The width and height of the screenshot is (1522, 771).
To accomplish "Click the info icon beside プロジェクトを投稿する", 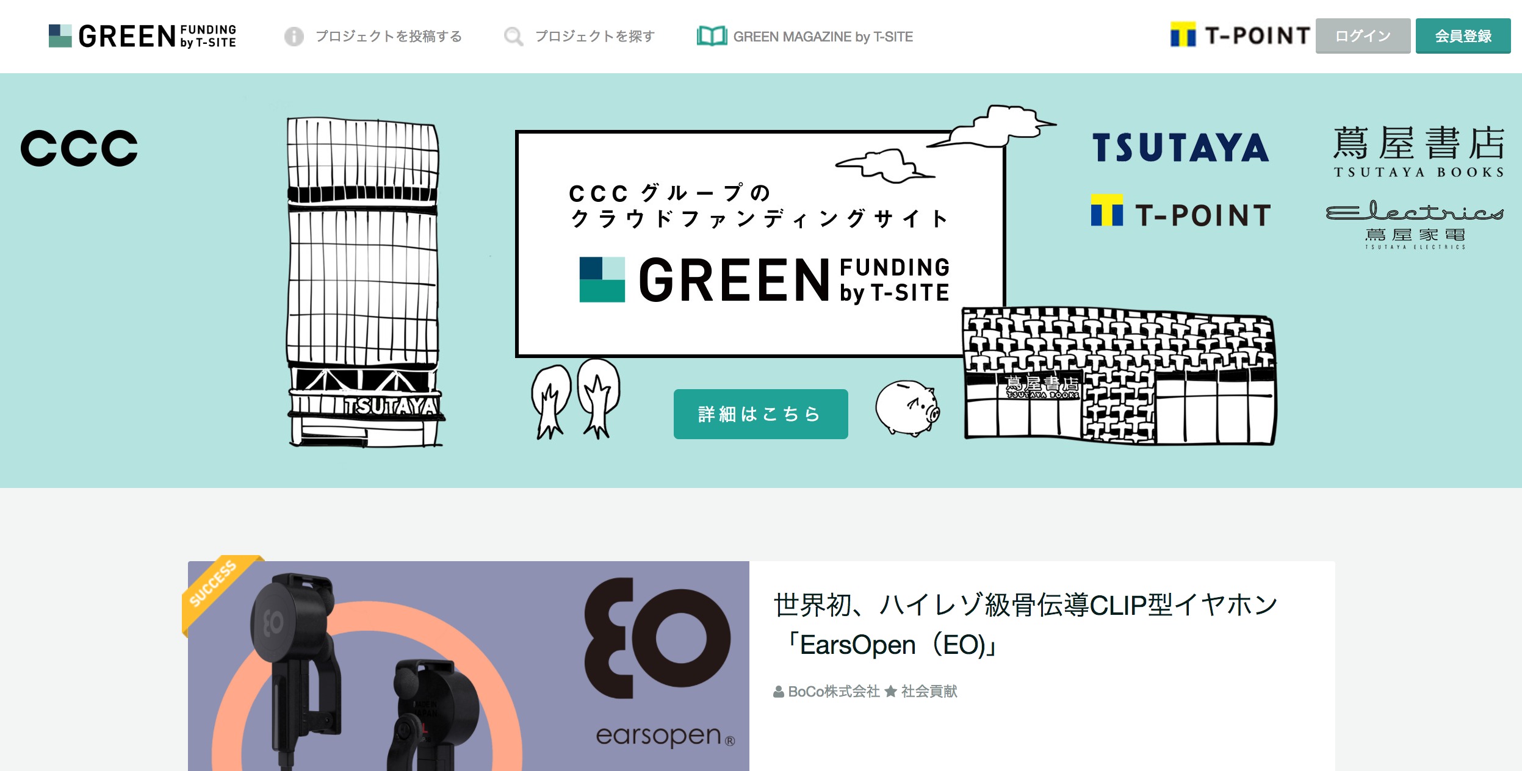I will coord(294,37).
